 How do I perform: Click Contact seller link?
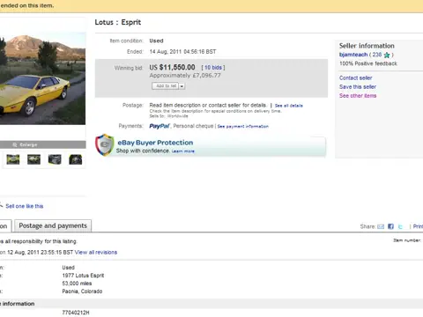click(356, 77)
